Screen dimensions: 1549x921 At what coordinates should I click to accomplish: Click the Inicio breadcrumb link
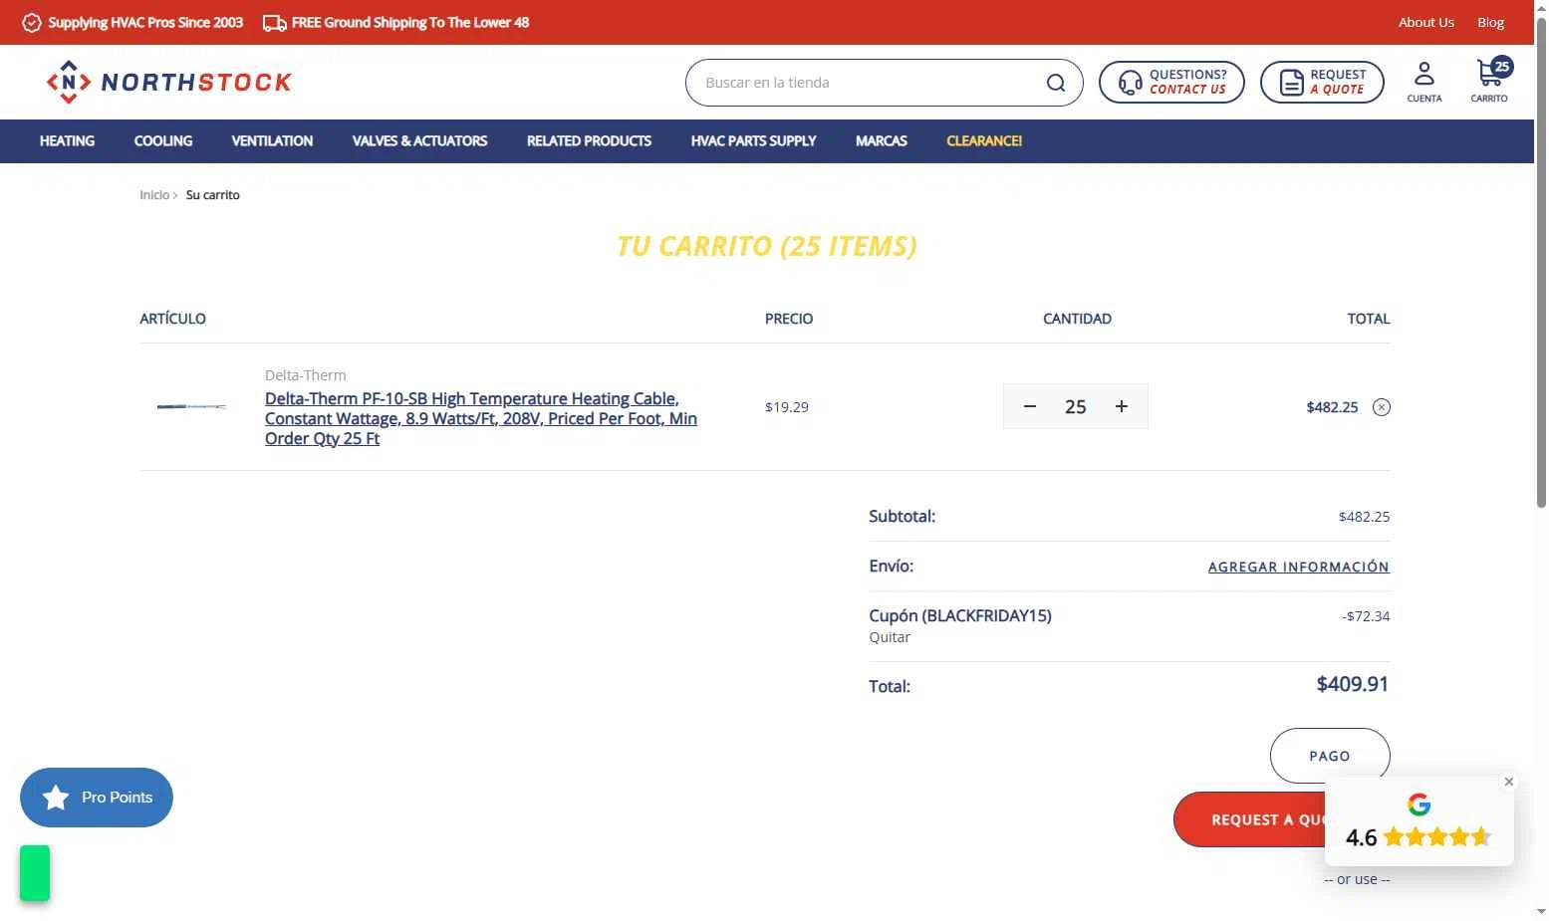tap(154, 195)
